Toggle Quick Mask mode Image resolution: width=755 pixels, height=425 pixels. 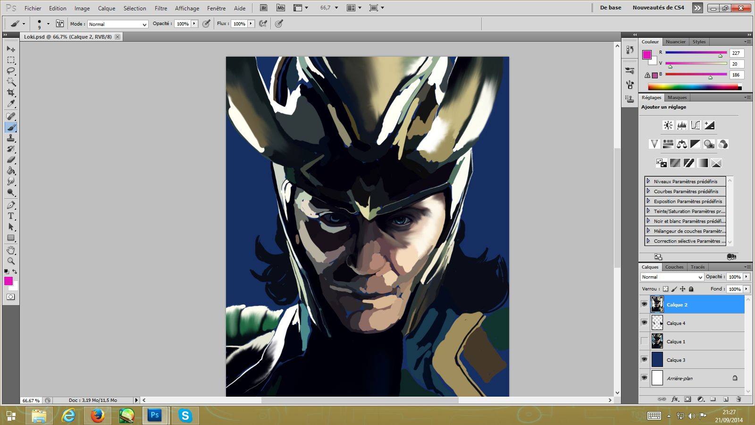click(x=11, y=297)
